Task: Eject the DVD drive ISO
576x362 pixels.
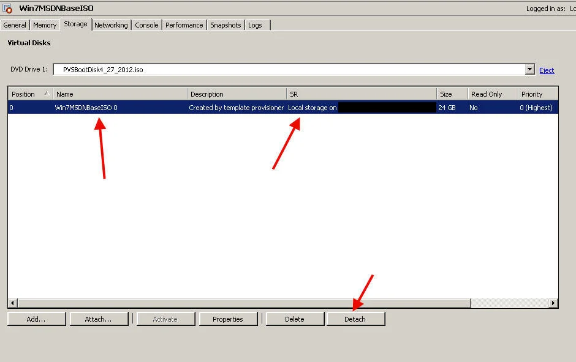Action: click(547, 70)
